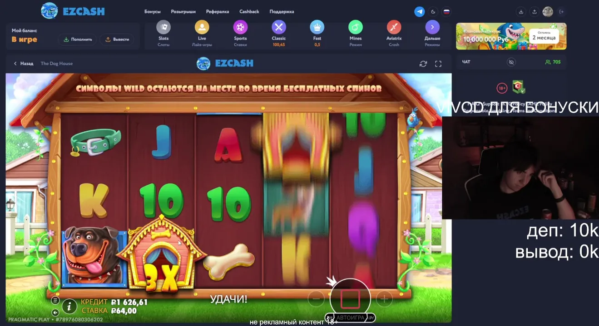This screenshot has width=599, height=326.
Task: Enter fullscreen game mode icon
Action: pos(438,64)
